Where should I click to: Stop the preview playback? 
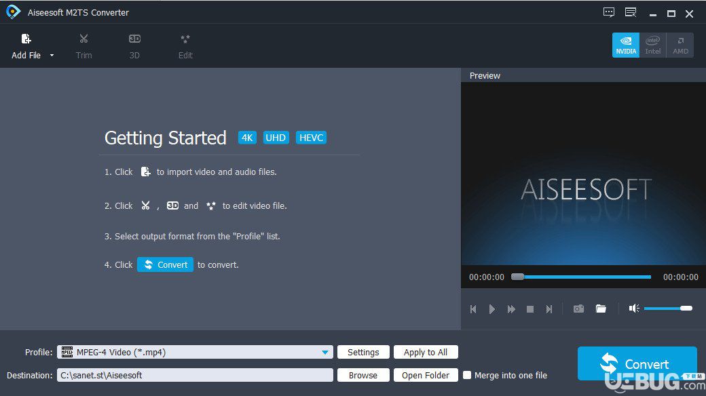(x=530, y=309)
